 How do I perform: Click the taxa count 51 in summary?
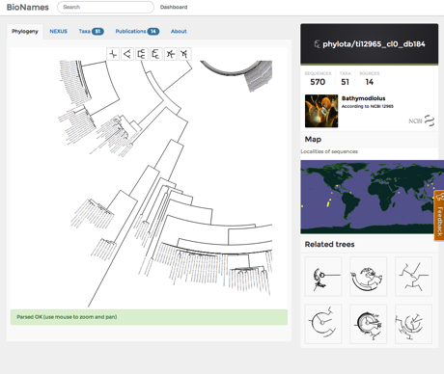(345, 82)
